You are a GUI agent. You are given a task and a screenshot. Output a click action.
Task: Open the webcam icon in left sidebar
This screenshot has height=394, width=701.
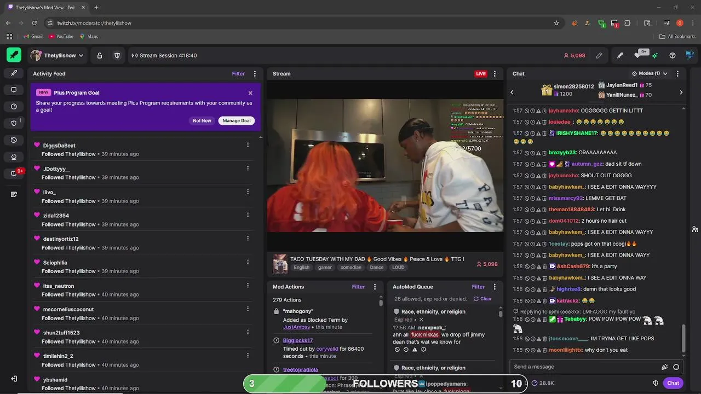pyautogui.click(x=14, y=157)
